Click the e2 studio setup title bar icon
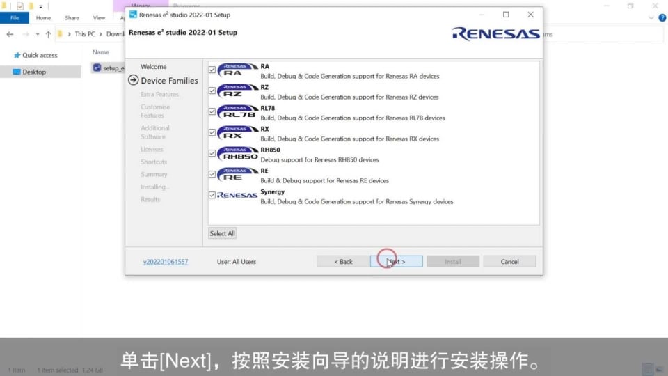The height and width of the screenshot is (376, 668). coord(133,15)
